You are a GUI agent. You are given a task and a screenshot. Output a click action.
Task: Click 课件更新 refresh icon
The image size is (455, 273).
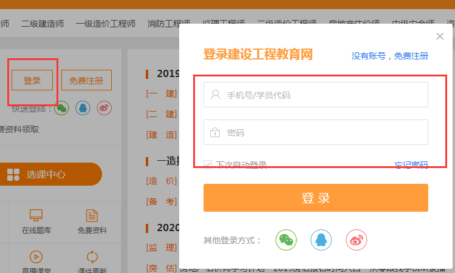click(x=92, y=256)
